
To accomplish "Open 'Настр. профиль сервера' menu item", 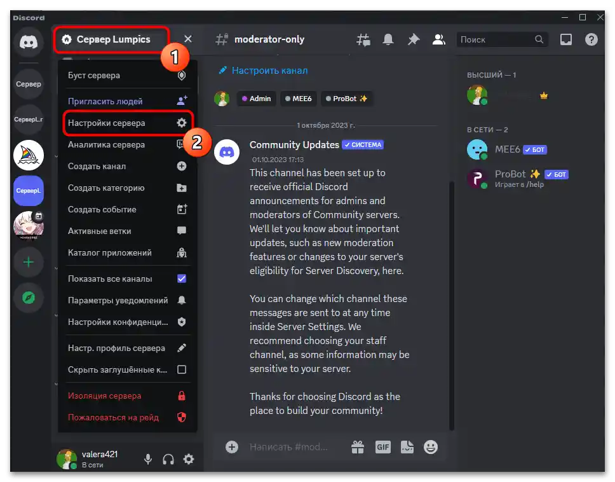I will (127, 348).
